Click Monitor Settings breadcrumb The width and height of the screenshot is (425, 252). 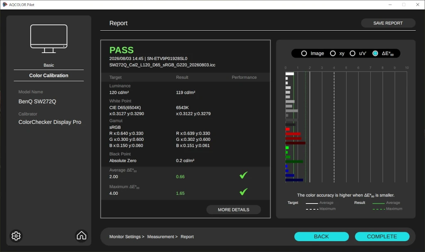pos(125,237)
